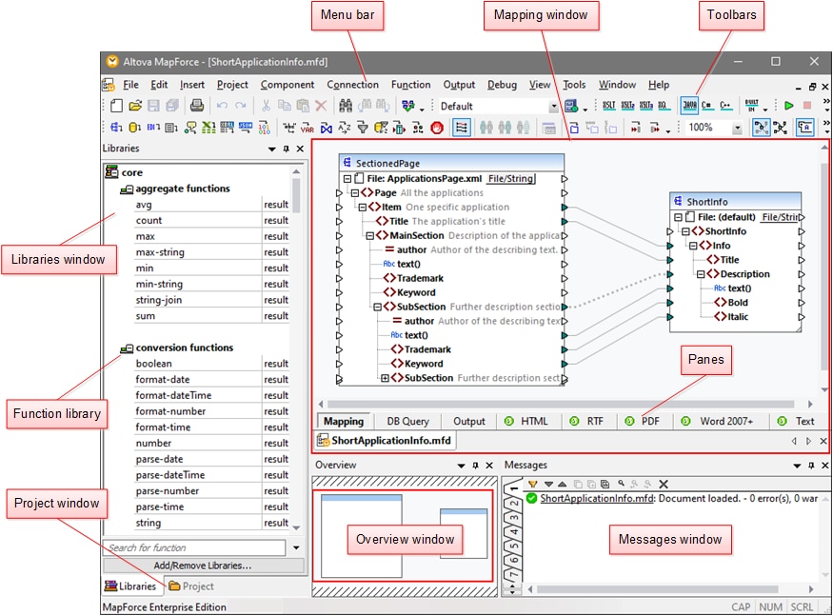Click the Open file folder icon
The image size is (833, 616).
pyautogui.click(x=136, y=107)
